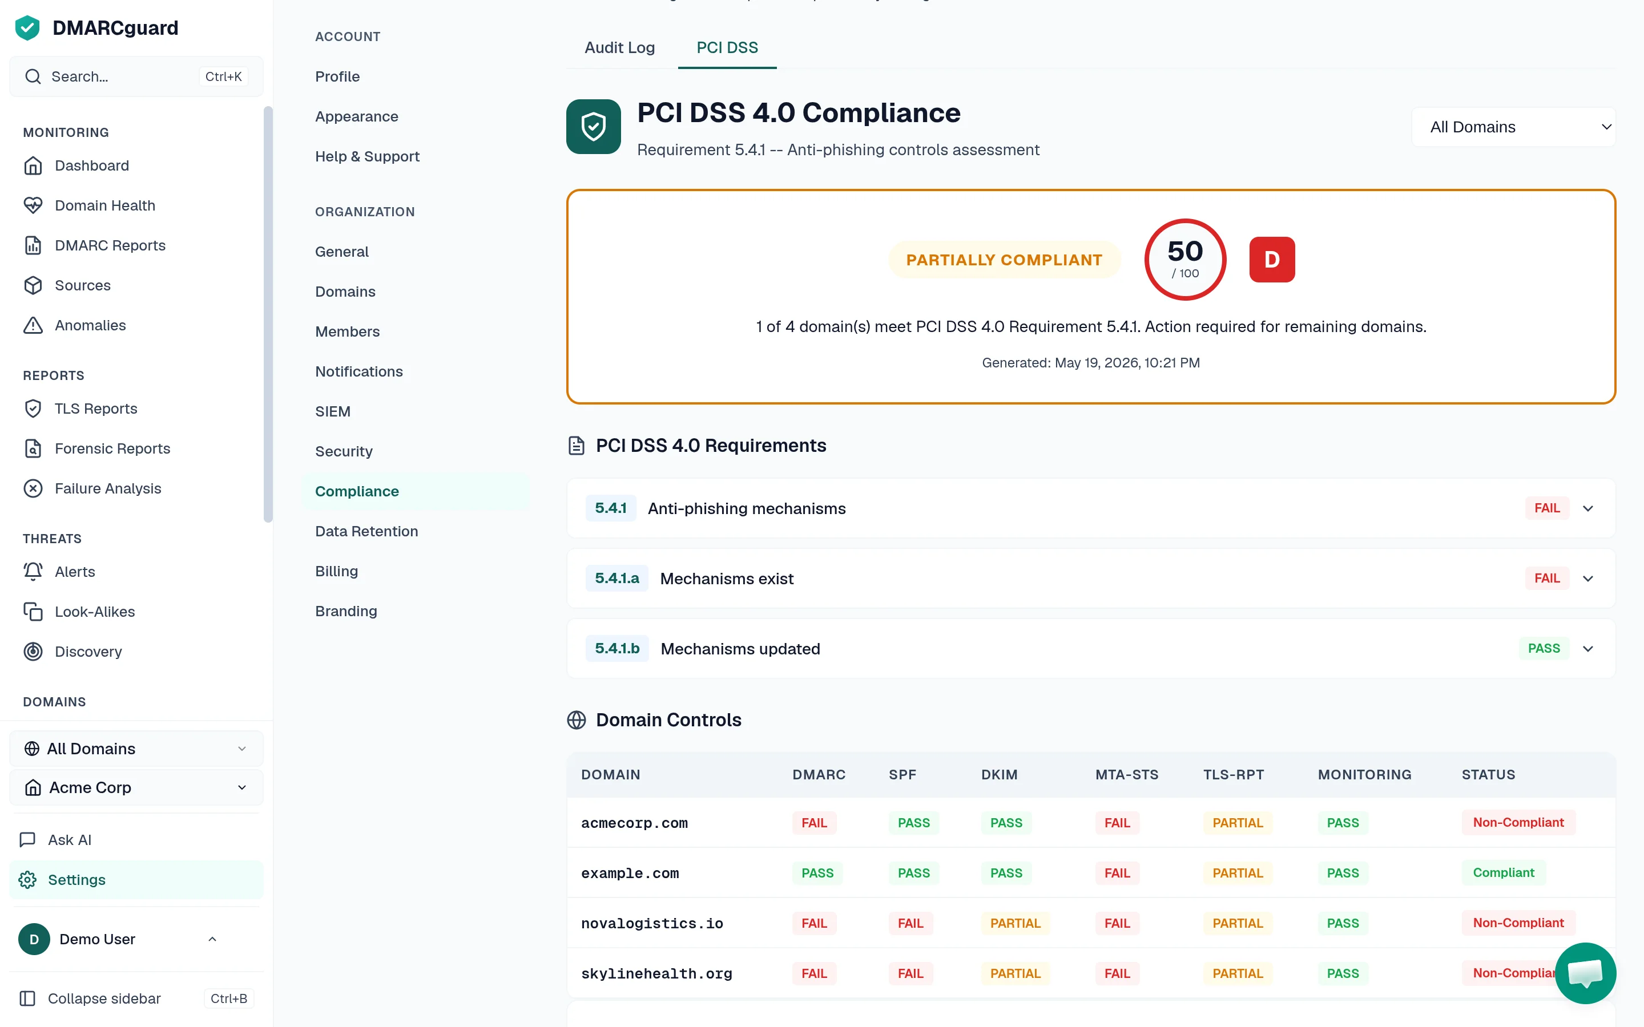Viewport: 1644px width, 1027px height.
Task: Click the Compliant status badge for example.com
Action: 1504,873
